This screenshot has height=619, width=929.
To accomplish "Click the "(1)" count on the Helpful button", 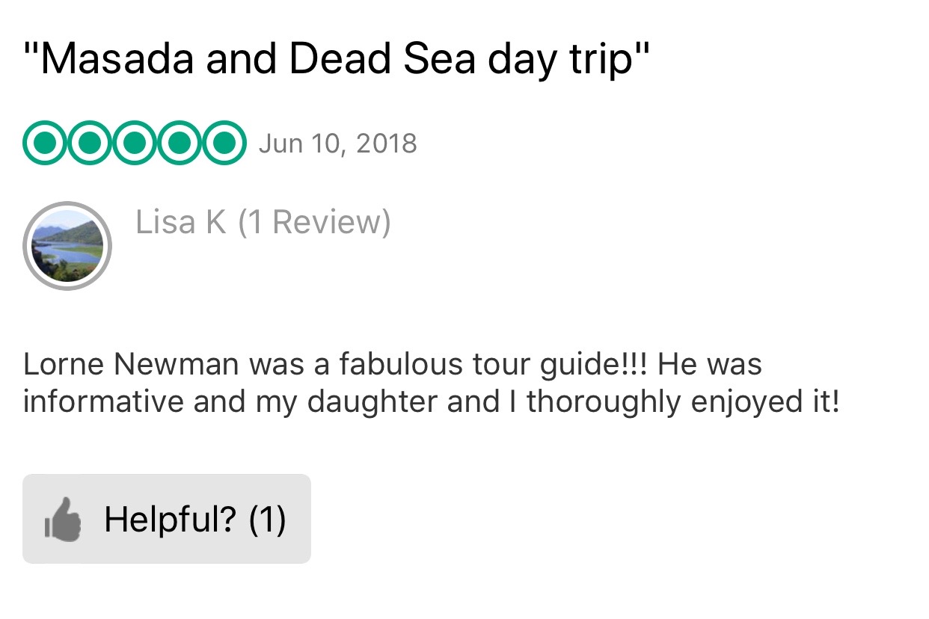I will point(267,519).
